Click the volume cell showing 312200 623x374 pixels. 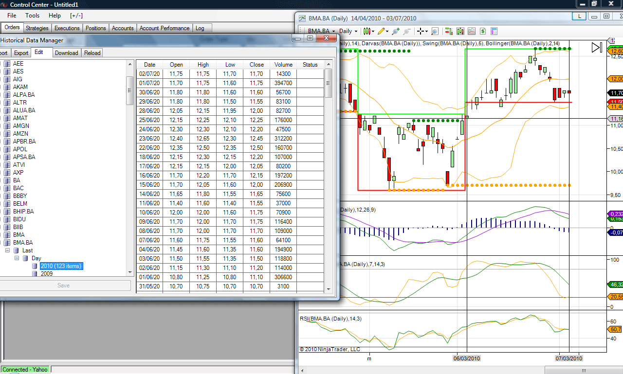283,139
